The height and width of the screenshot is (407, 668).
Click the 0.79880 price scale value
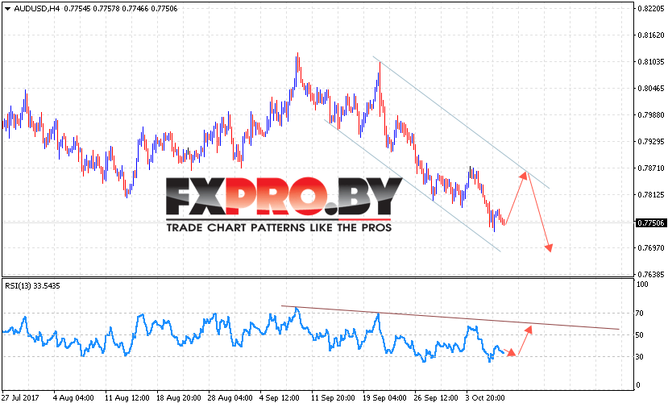[x=651, y=114]
